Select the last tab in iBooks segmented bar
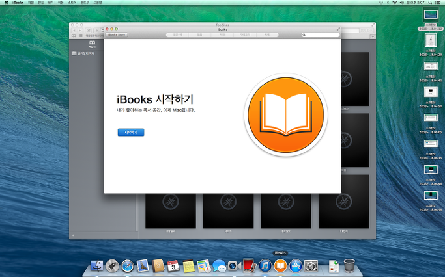The width and height of the screenshot is (445, 277). (x=267, y=35)
